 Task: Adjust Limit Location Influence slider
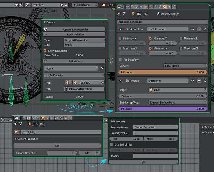(162, 72)
